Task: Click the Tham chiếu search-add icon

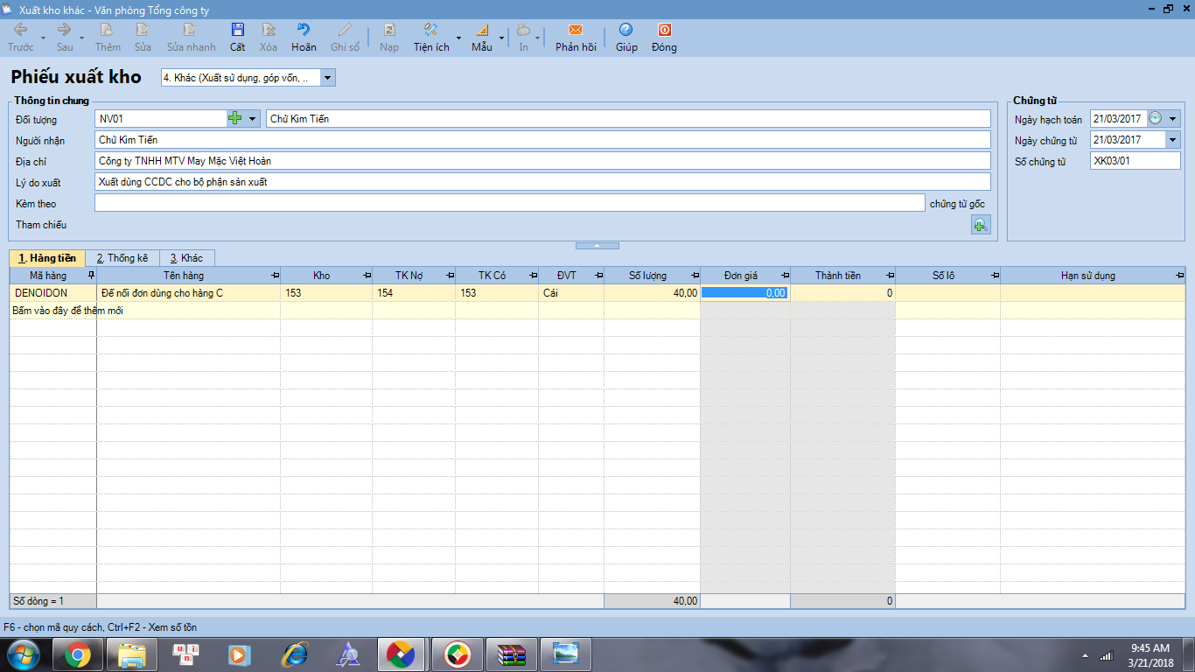Action: click(981, 226)
